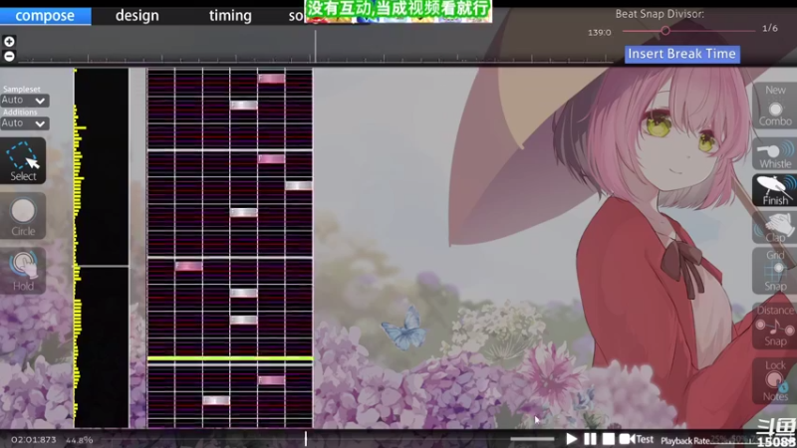Zoom out the timeline with minus icon
This screenshot has height=448, width=797.
9,56
